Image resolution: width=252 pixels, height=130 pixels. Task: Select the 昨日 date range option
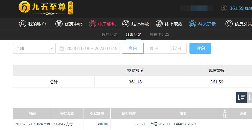click(x=154, y=48)
